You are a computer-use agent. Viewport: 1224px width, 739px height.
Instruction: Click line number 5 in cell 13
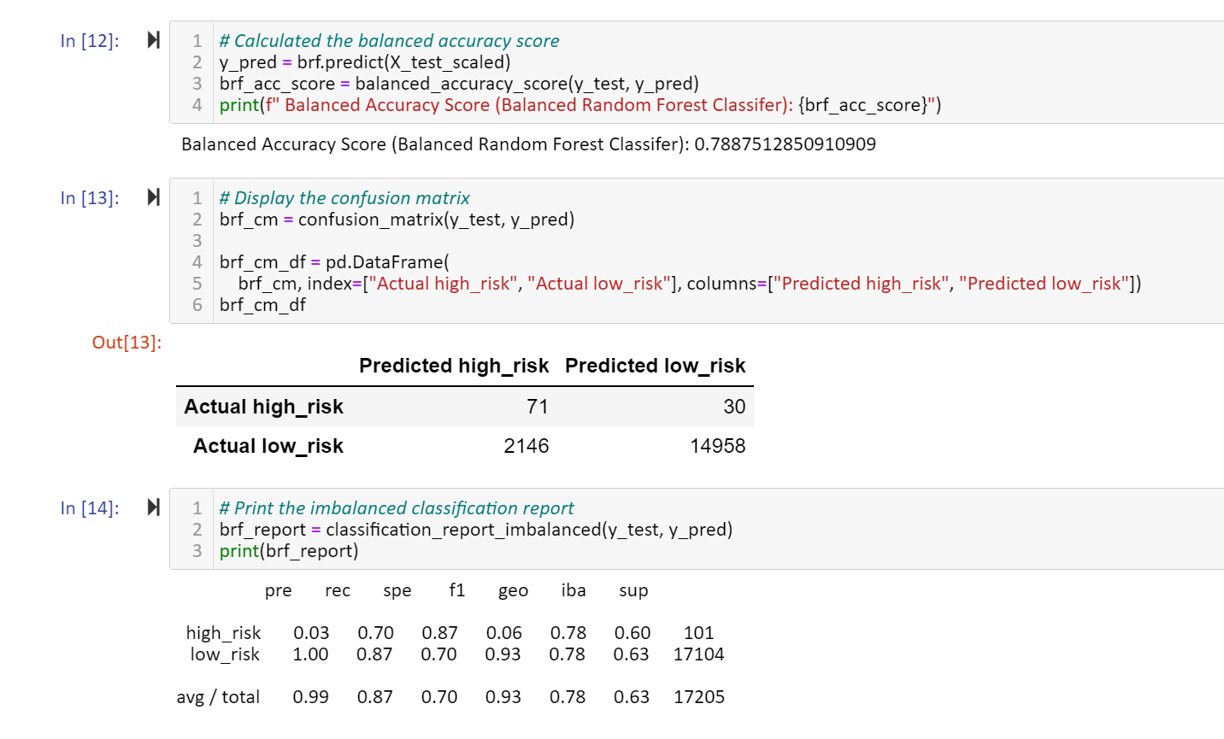tap(197, 283)
